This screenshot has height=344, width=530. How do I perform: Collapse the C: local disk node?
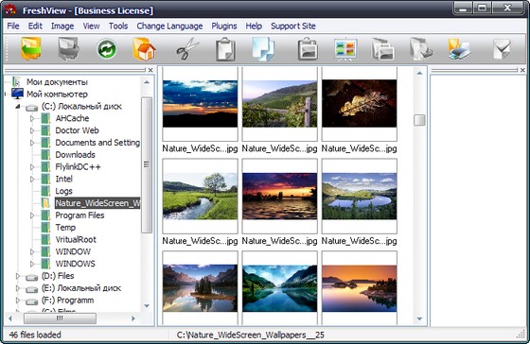(18, 107)
